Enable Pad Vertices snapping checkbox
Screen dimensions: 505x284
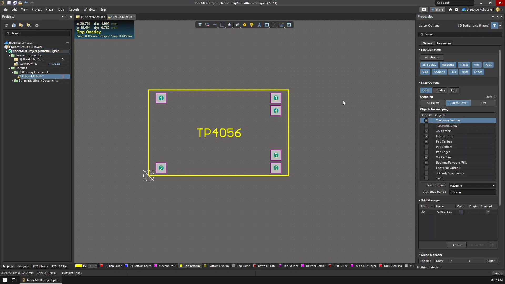(426, 146)
